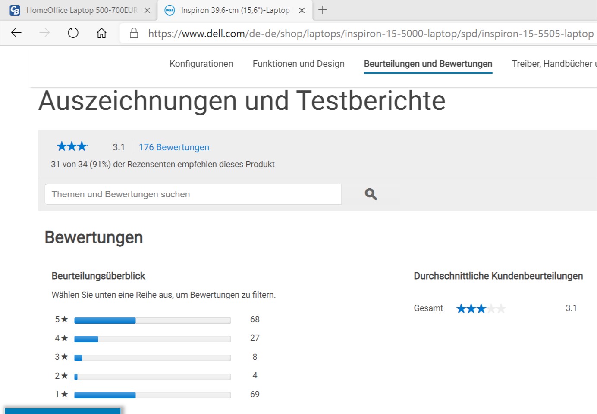Click the Gesamt label

pyautogui.click(x=428, y=308)
